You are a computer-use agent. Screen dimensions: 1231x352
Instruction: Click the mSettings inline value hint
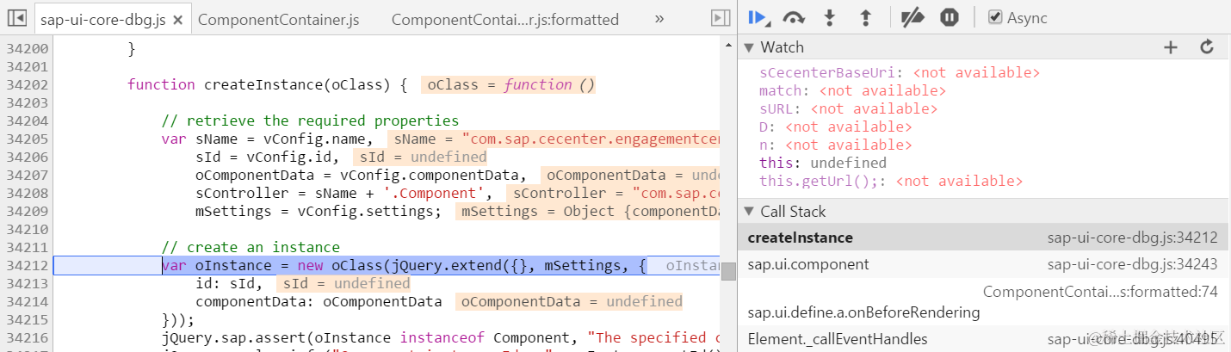(588, 211)
